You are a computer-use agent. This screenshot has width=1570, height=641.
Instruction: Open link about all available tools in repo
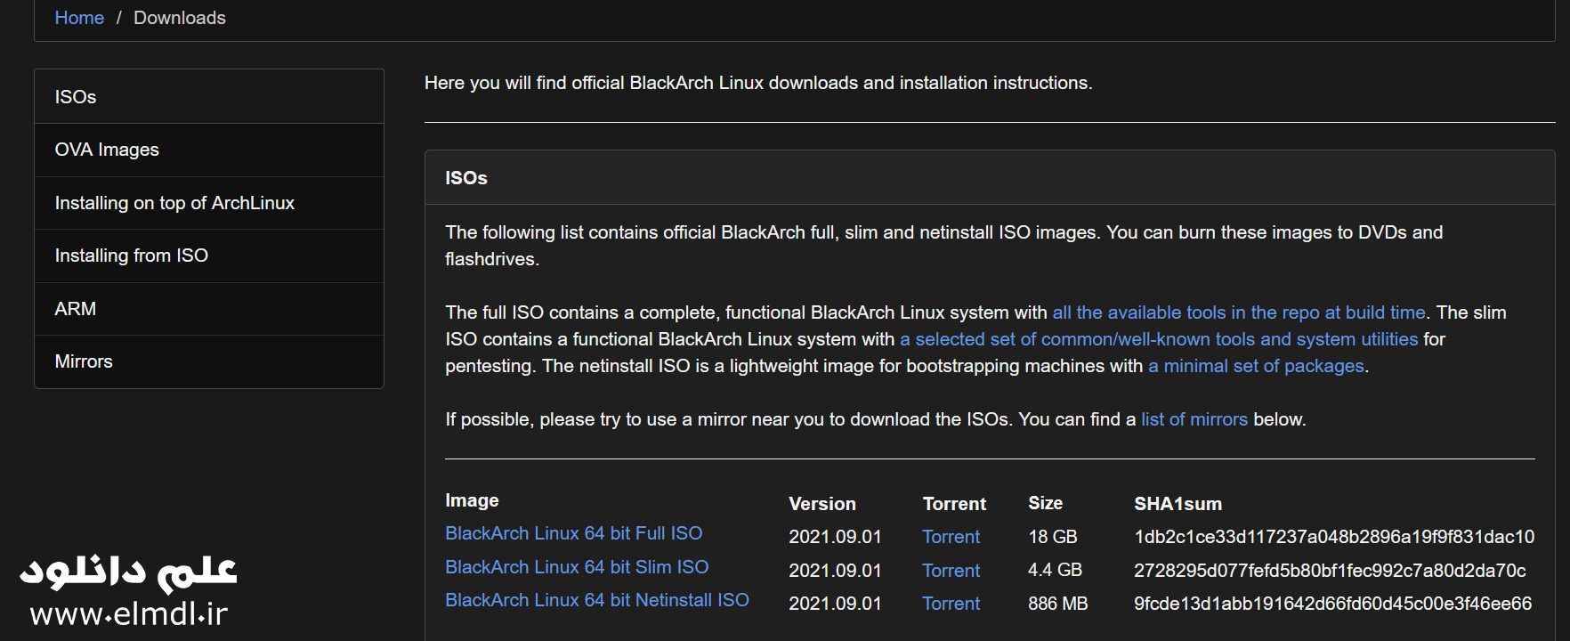point(1238,312)
